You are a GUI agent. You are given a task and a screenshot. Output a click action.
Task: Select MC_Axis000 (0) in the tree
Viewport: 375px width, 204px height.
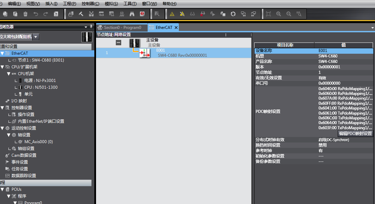click(38, 142)
